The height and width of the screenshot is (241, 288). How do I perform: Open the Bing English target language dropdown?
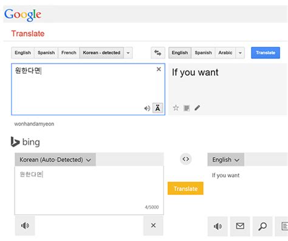coord(226,159)
